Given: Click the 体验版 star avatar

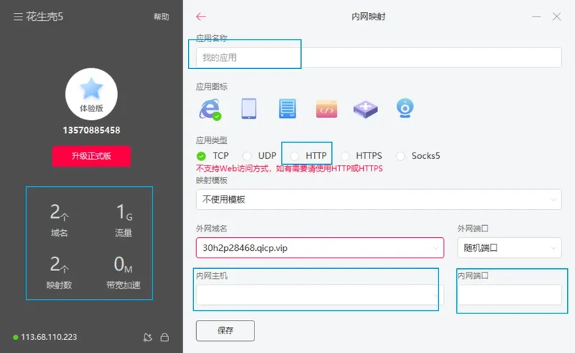Looking at the screenshot, I should click(91, 94).
